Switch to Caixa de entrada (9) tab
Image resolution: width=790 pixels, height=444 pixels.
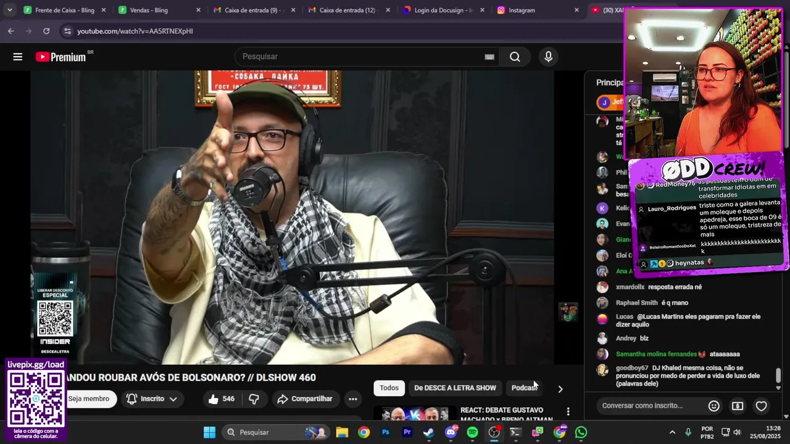[x=254, y=10]
